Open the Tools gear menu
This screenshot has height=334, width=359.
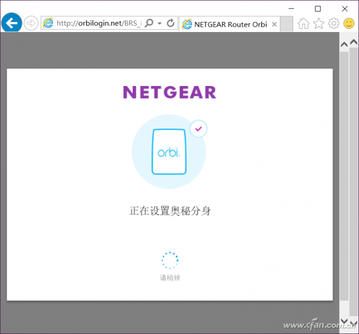(334, 24)
